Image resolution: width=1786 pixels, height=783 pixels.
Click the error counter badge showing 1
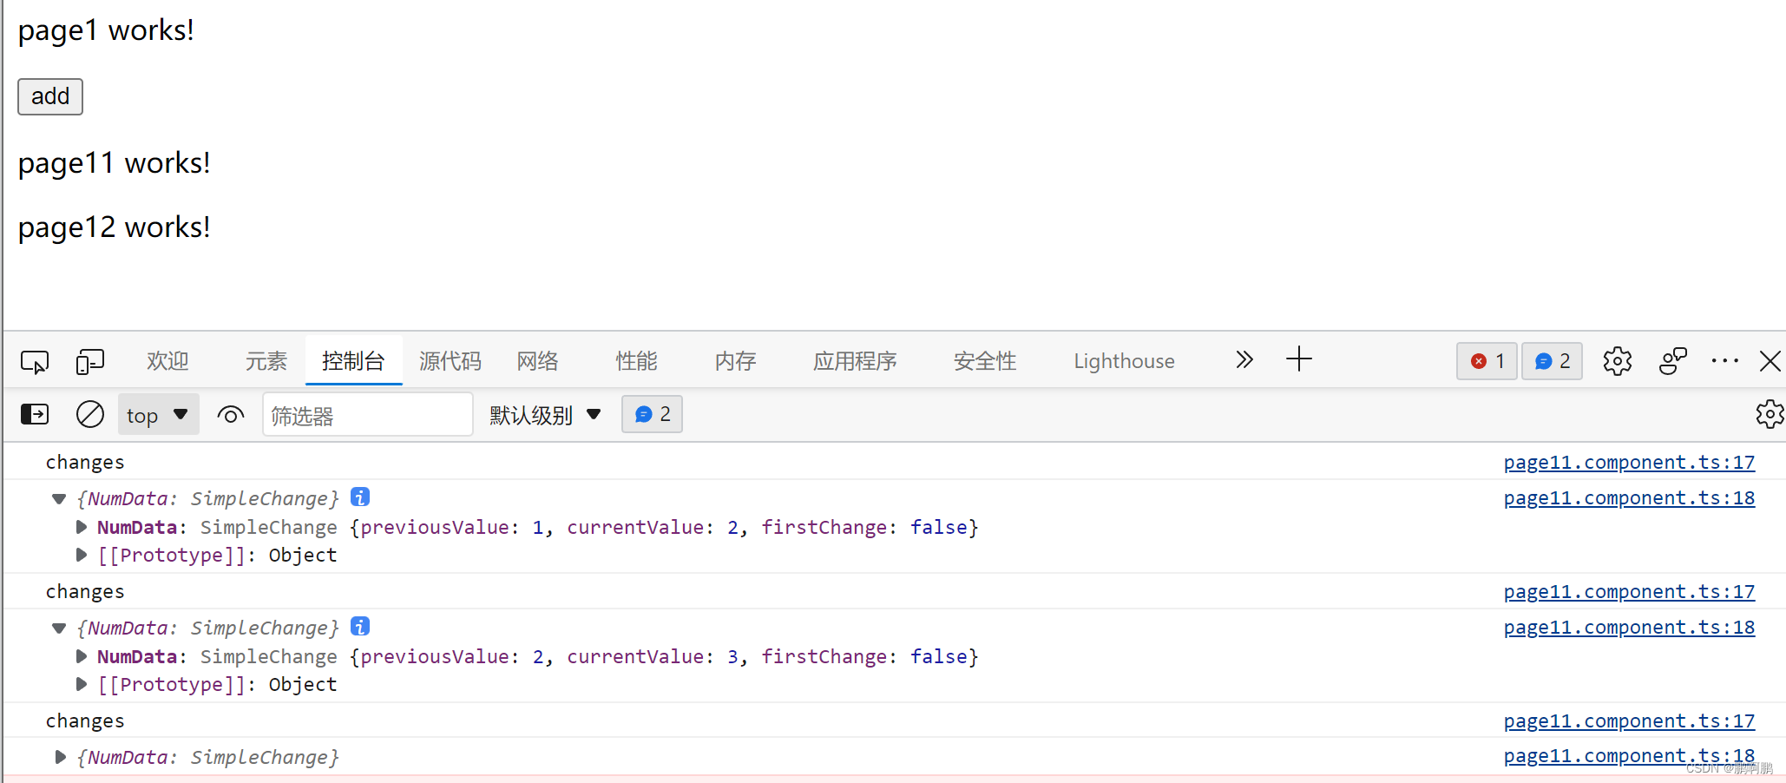coord(1487,361)
